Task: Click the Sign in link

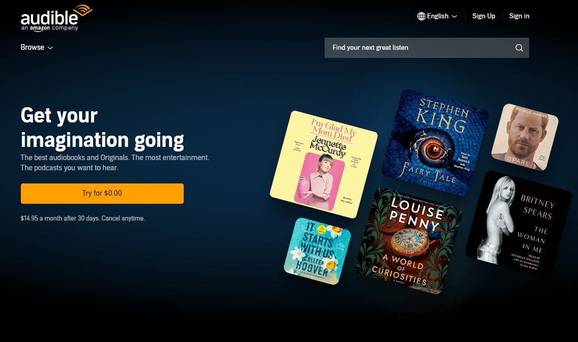Action: (519, 16)
